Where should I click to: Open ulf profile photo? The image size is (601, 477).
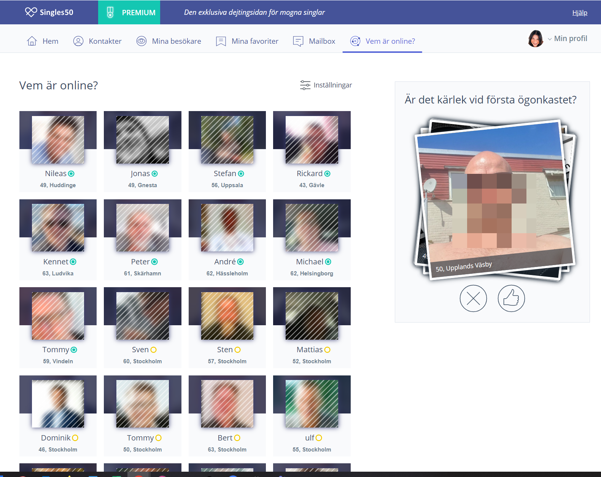click(312, 404)
